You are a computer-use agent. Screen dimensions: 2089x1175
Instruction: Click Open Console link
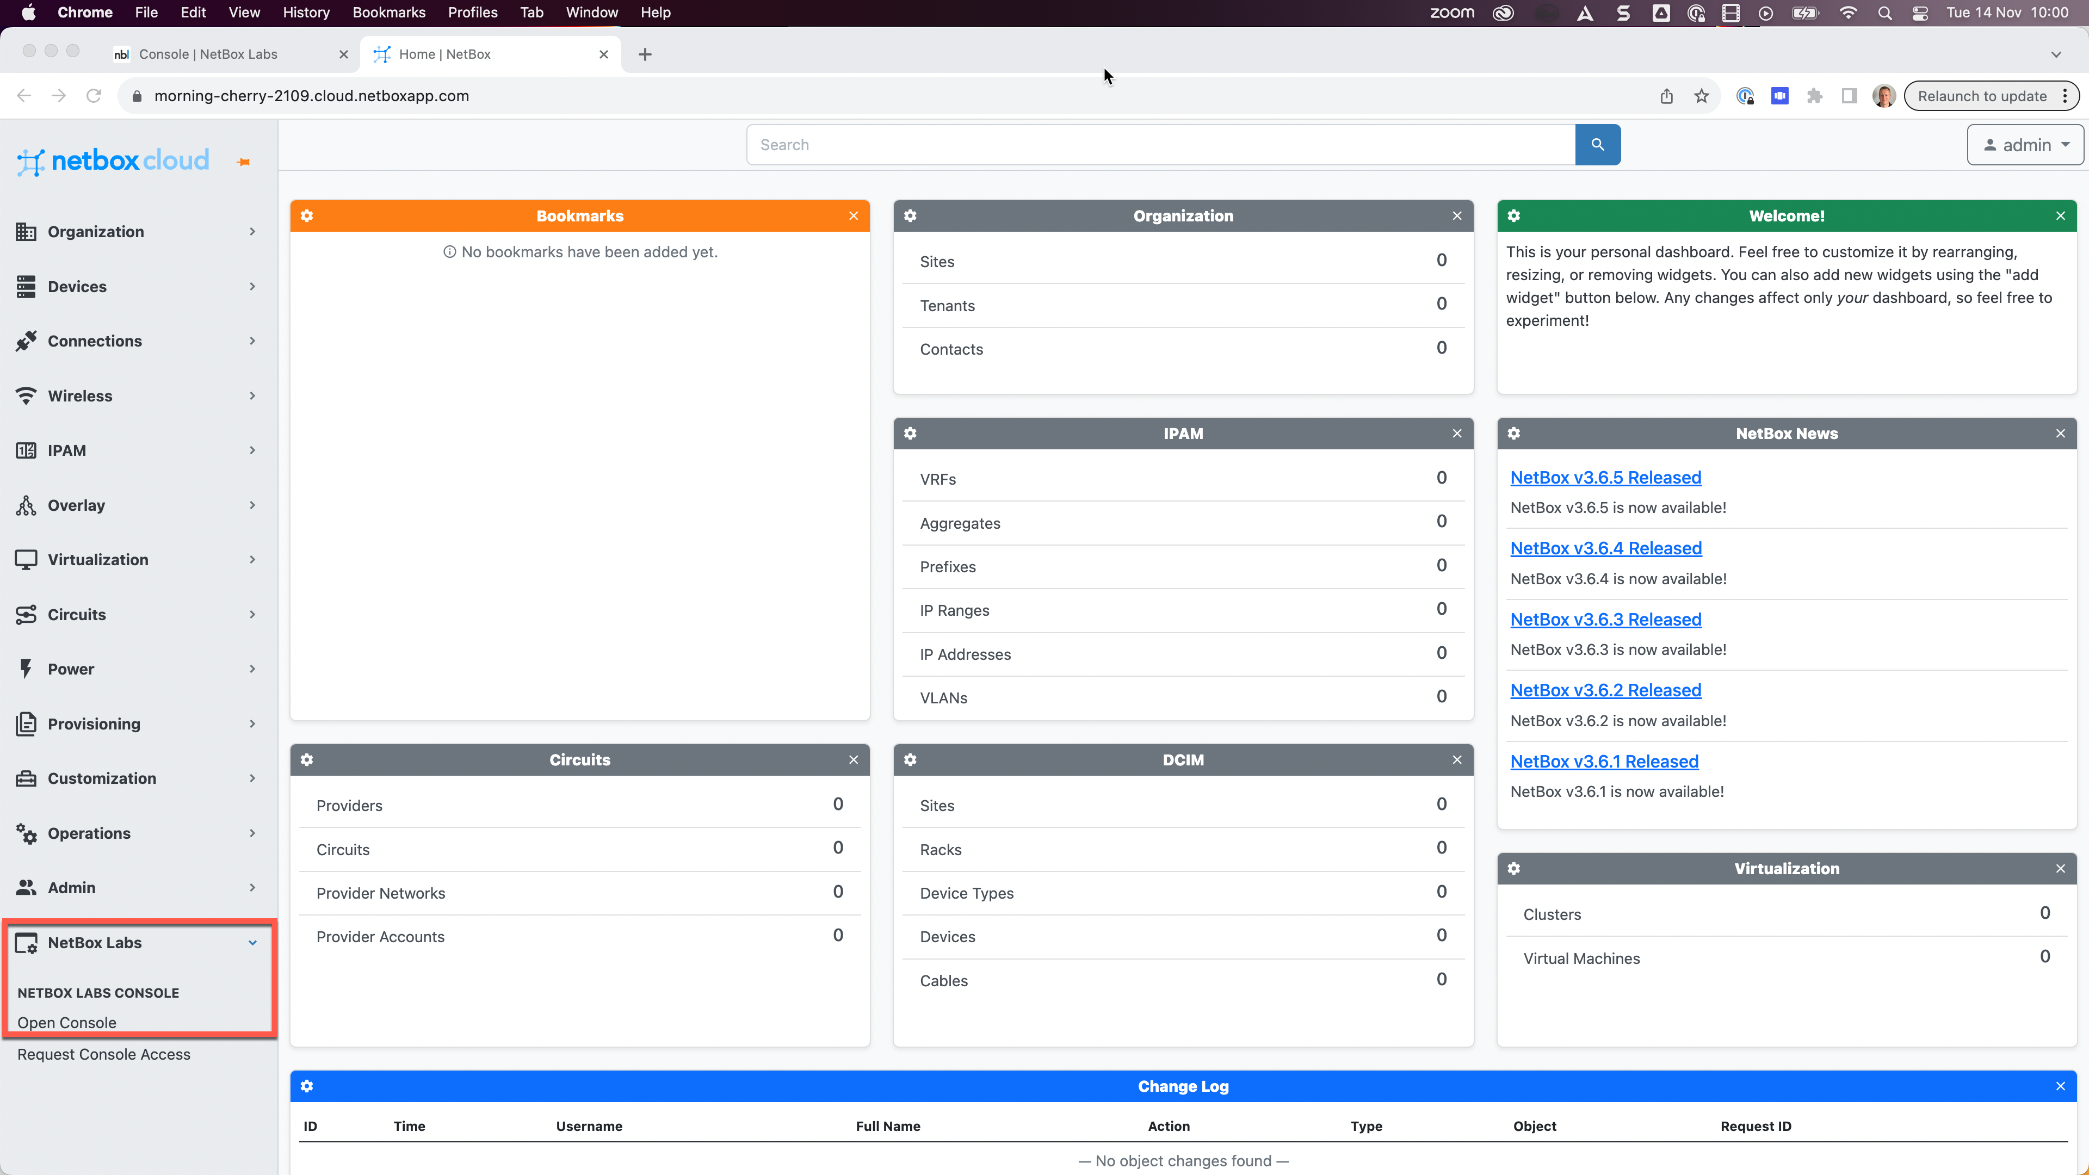pyautogui.click(x=66, y=1023)
